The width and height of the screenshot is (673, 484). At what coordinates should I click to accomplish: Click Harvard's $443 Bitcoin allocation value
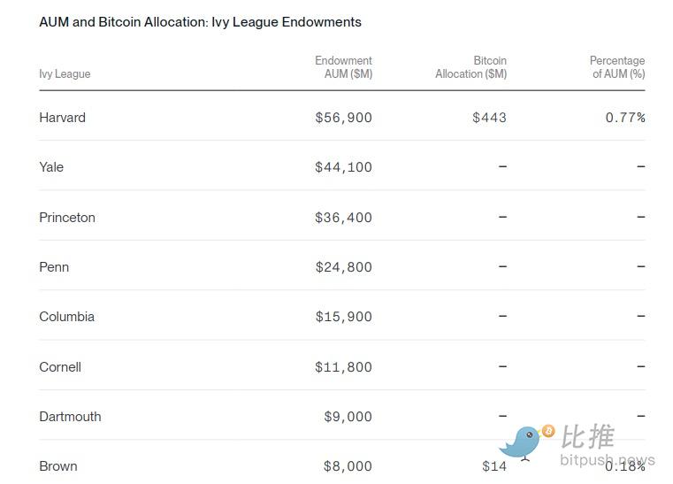pyautogui.click(x=489, y=118)
